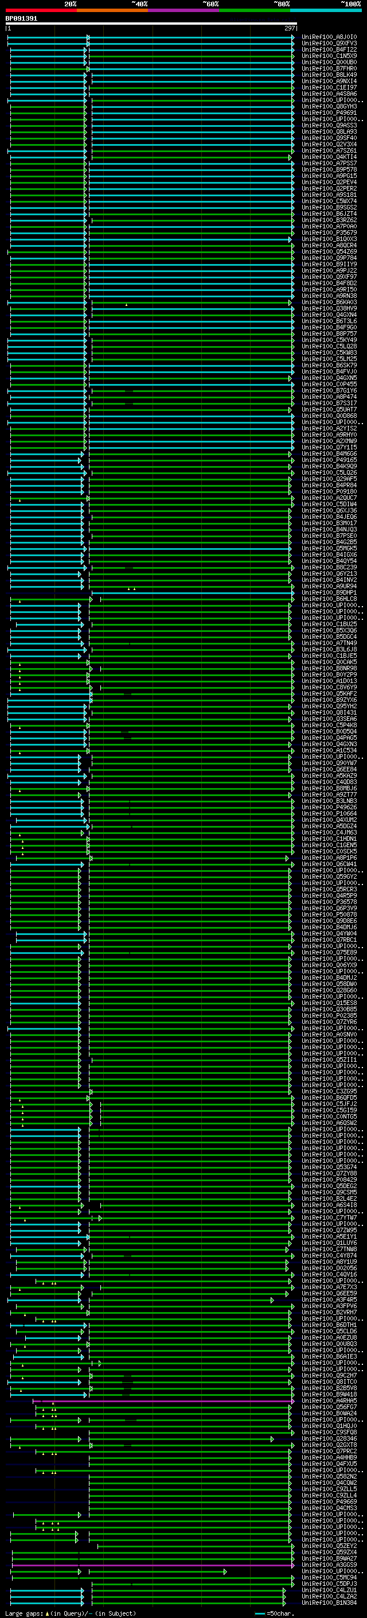Select the UniRef100_B8LK49 label
367x1618 pixels.
click(329, 75)
